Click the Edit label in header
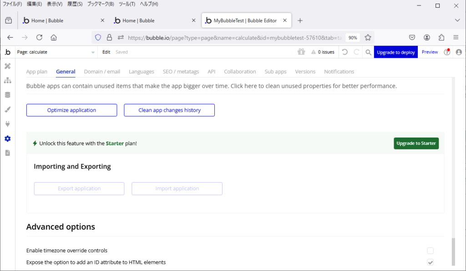466x271 pixels. (106, 52)
